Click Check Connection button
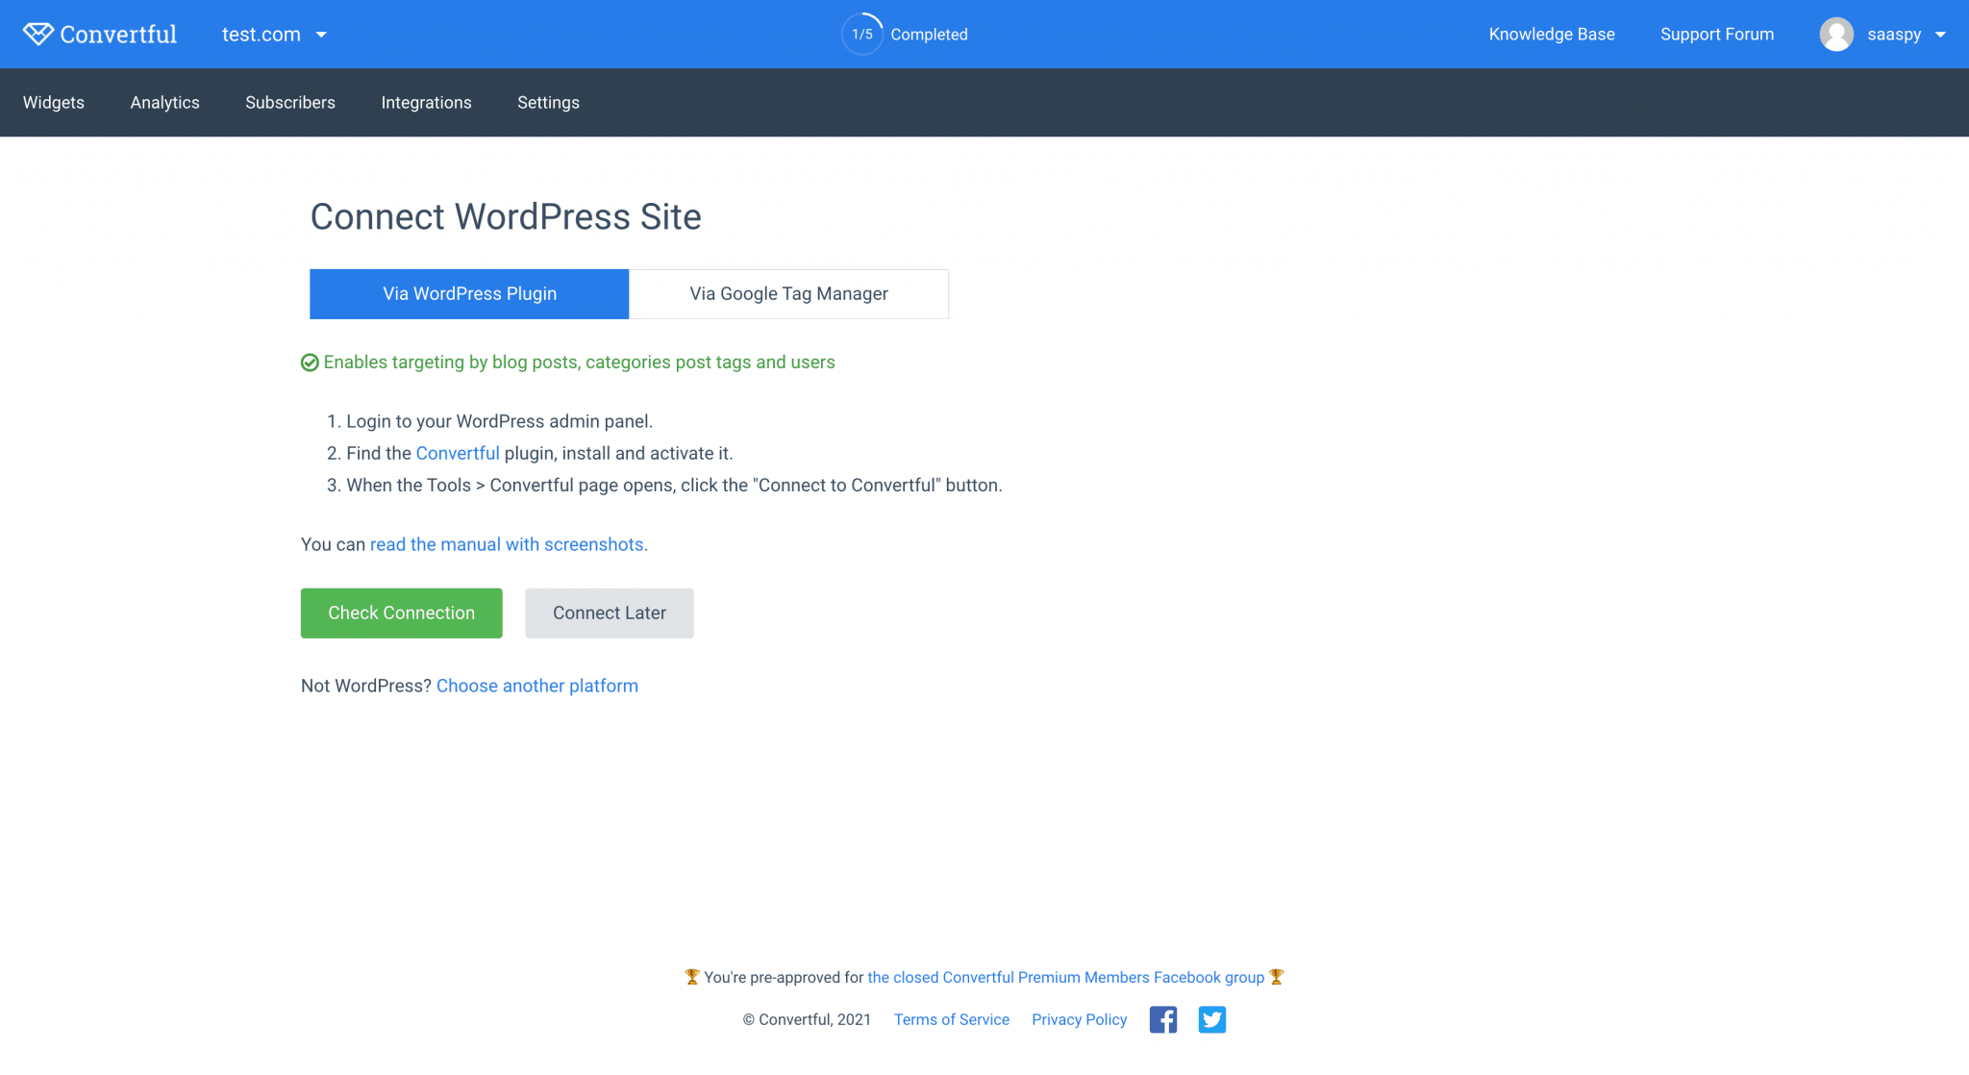 401,612
